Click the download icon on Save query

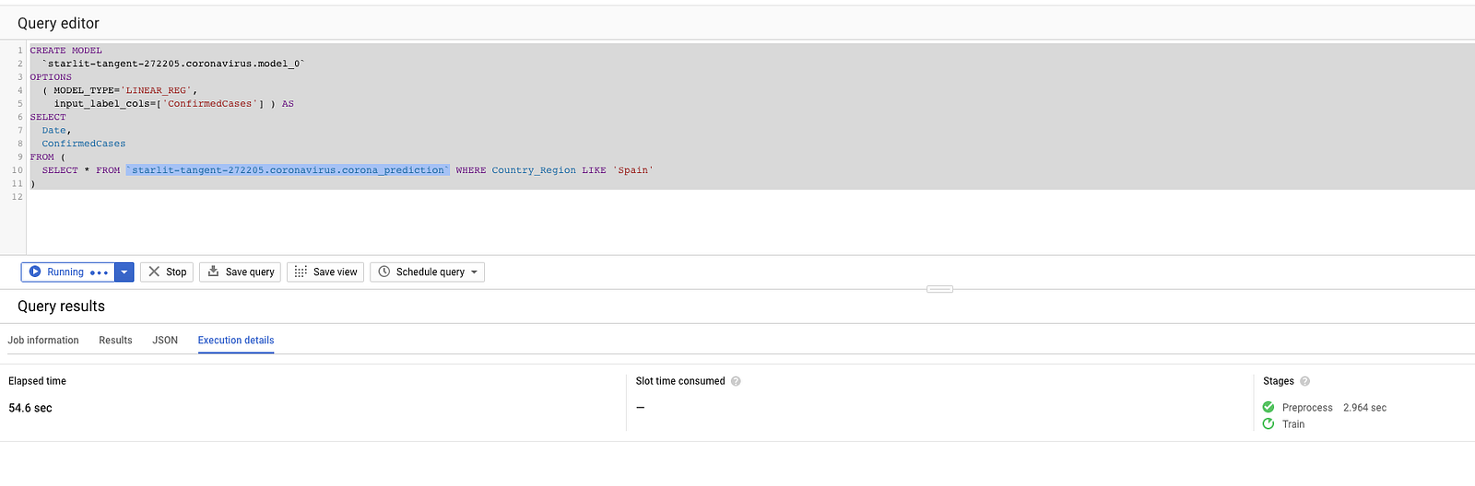tap(213, 272)
